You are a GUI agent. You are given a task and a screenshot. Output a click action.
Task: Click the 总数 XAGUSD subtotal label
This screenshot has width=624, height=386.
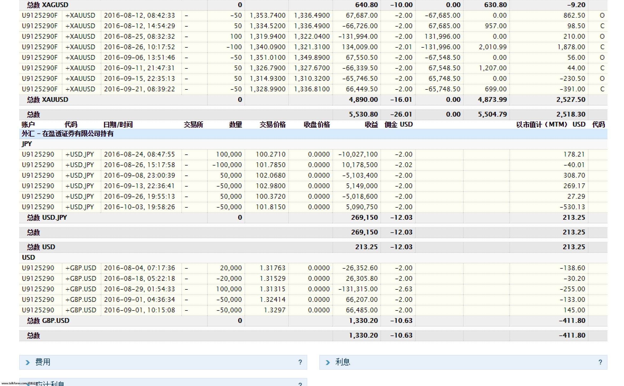[48, 5]
